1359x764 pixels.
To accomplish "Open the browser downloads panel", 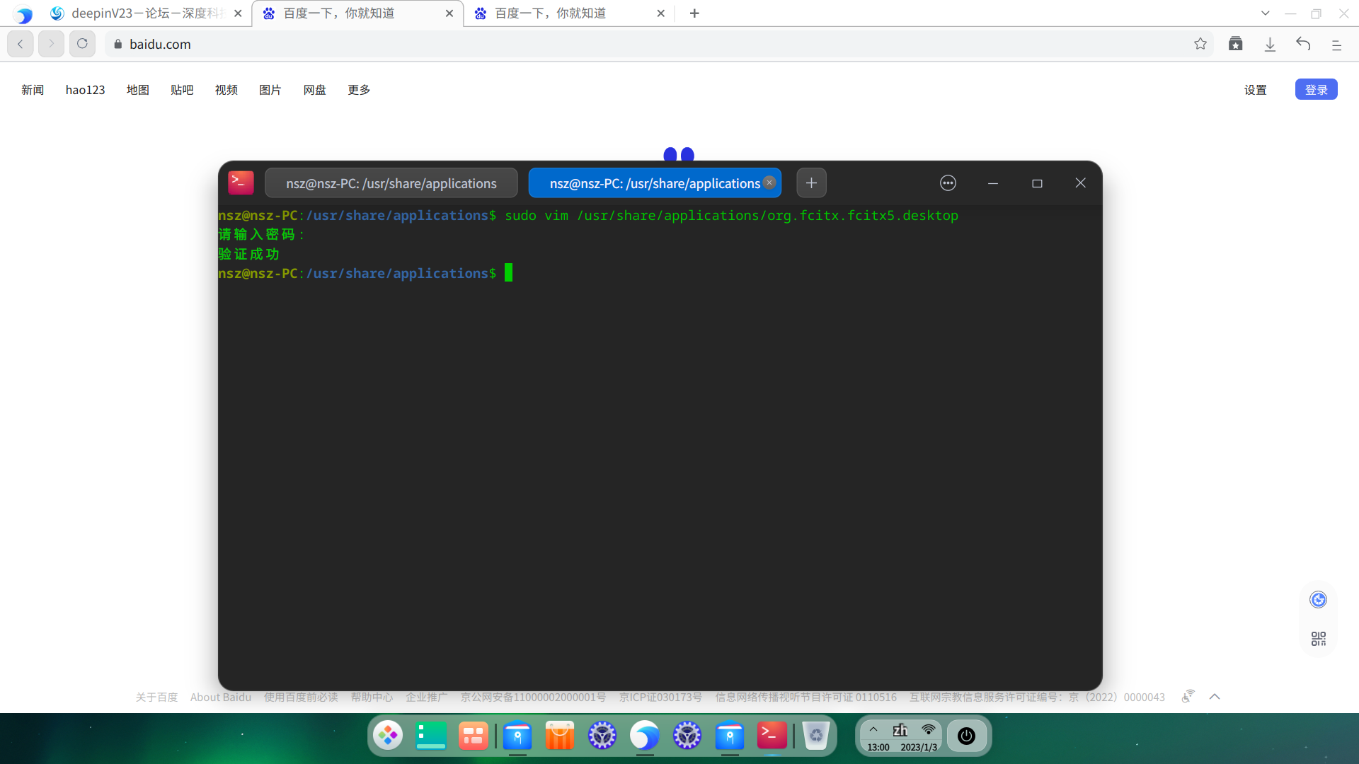I will 1270,44.
